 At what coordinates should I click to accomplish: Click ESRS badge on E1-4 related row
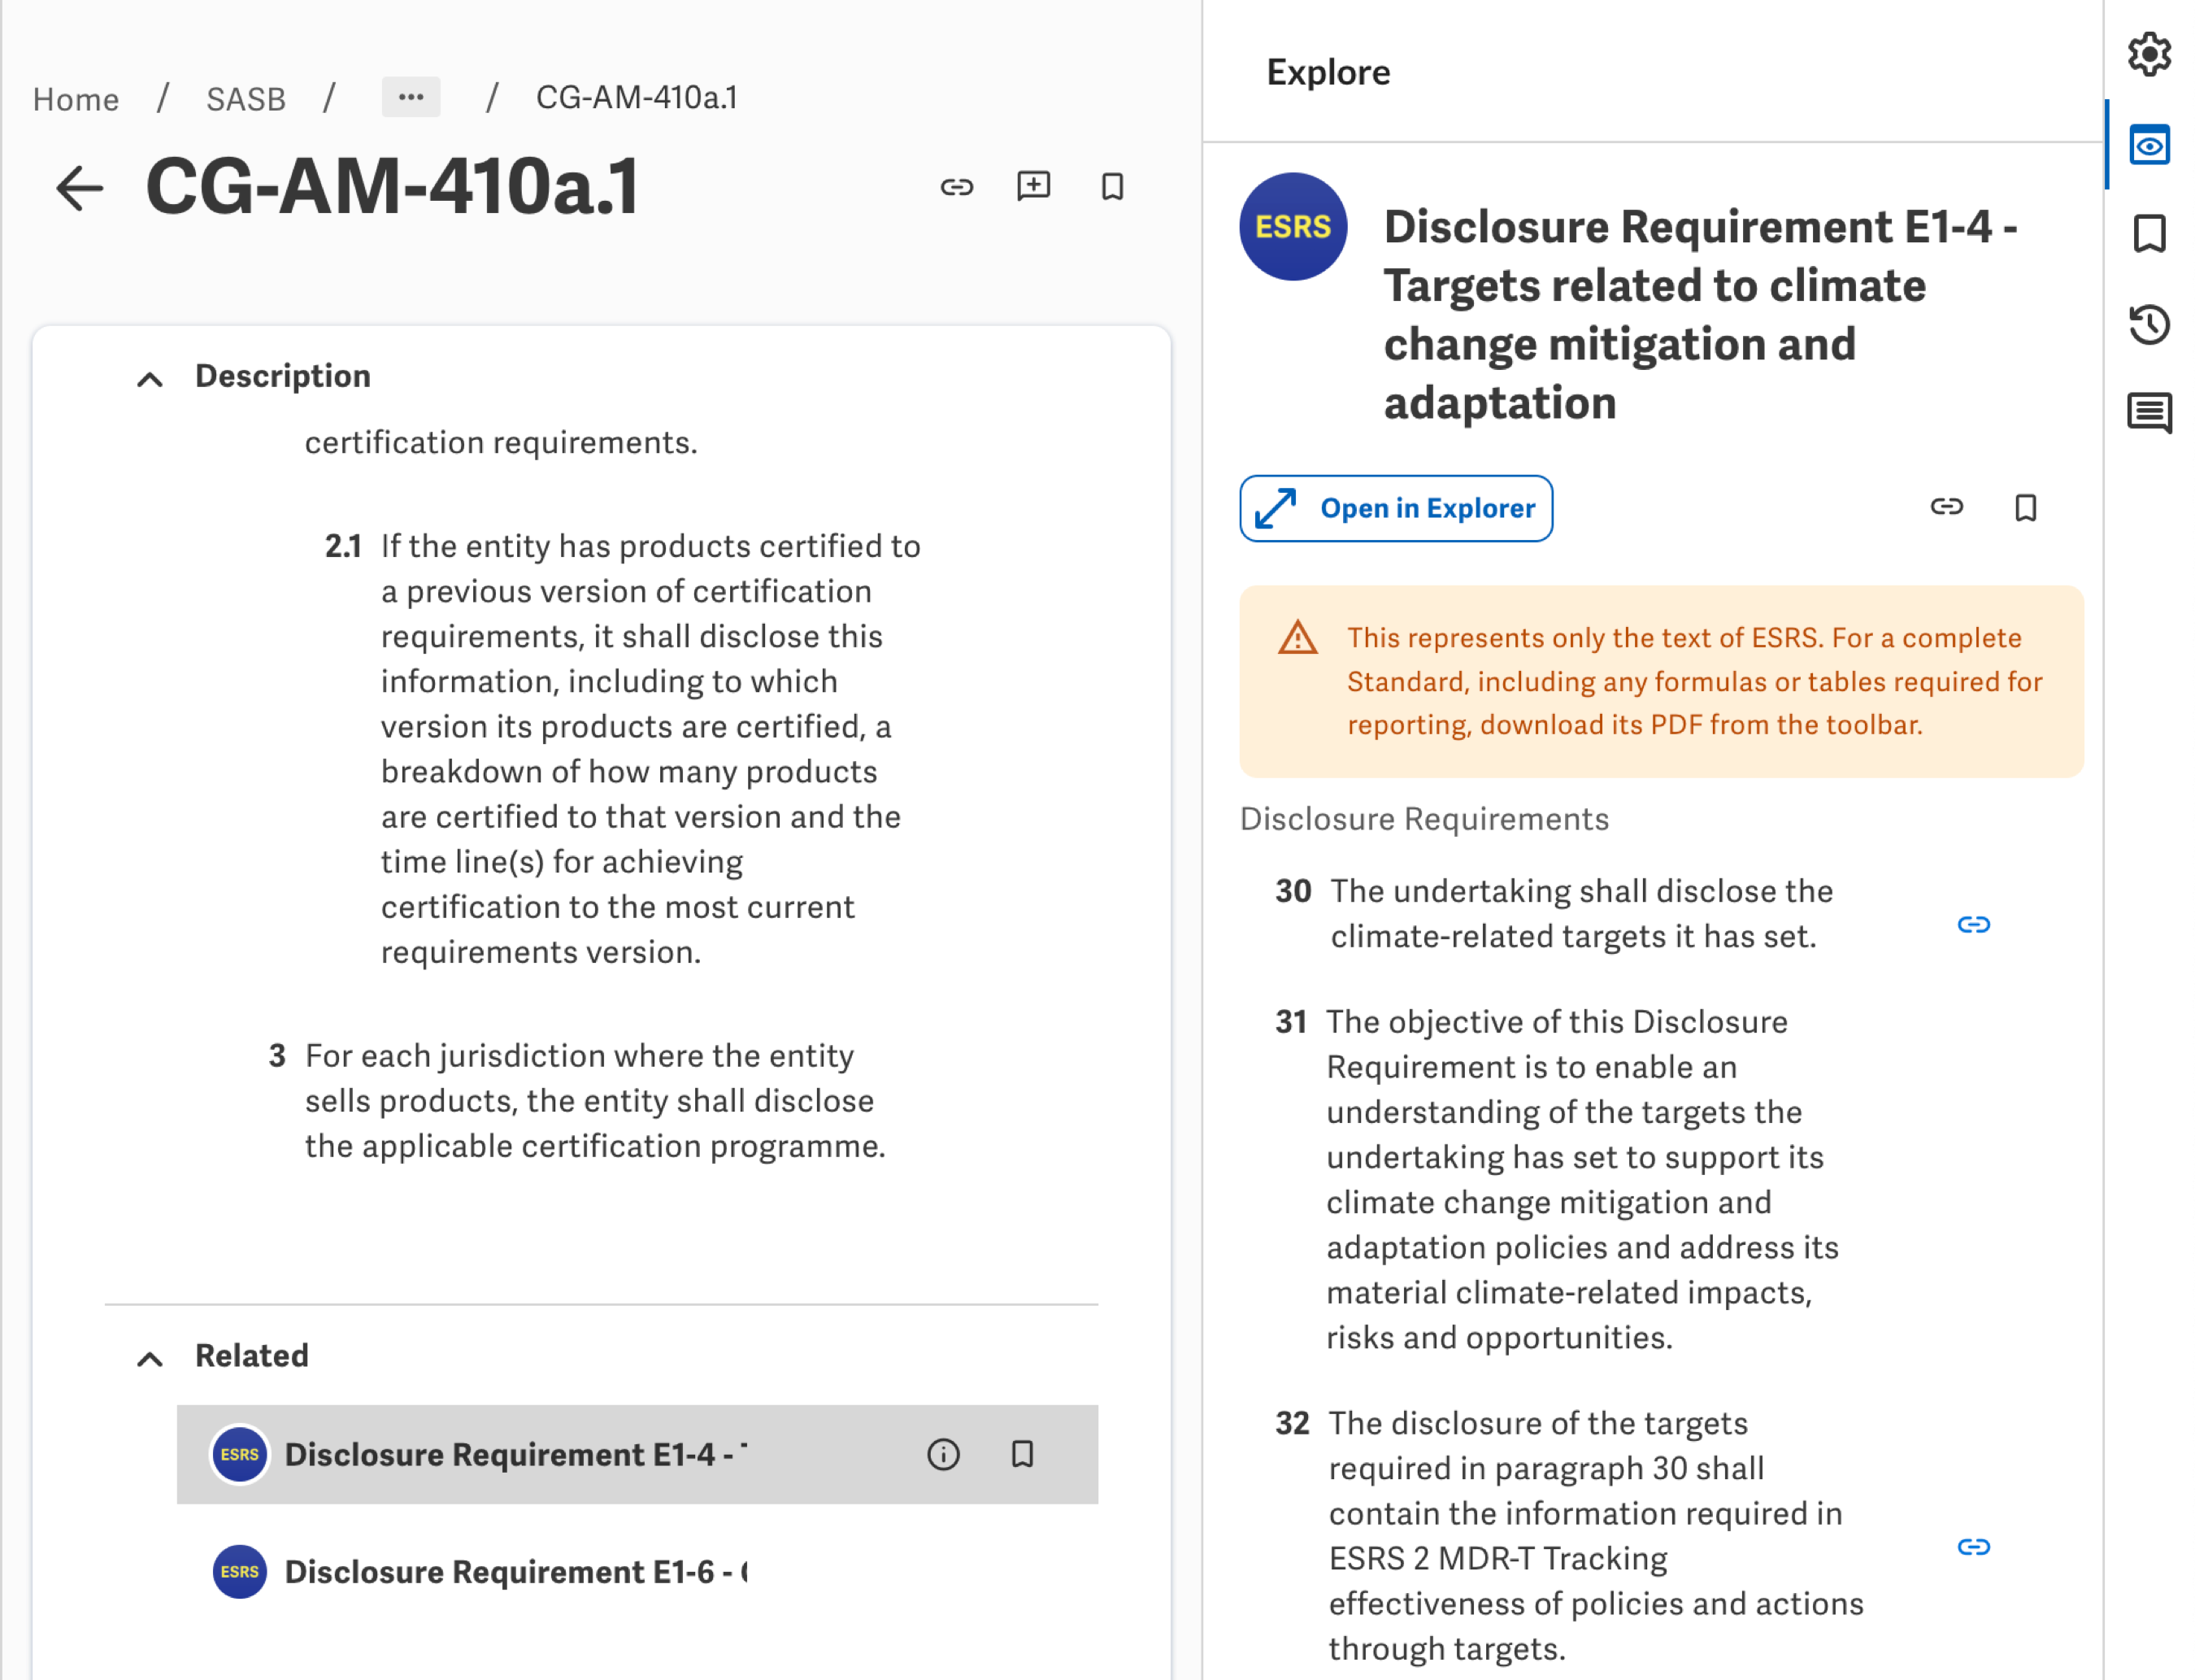[x=240, y=1454]
